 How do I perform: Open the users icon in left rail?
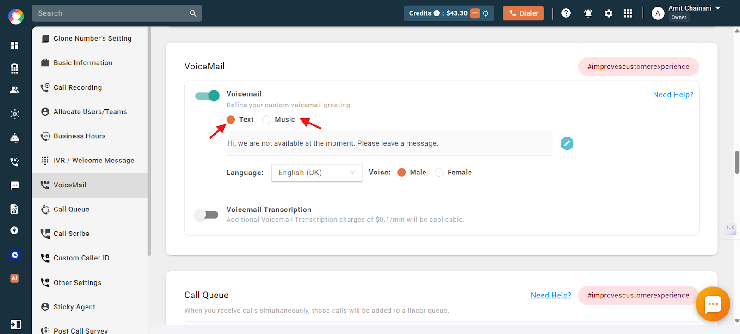tap(15, 90)
